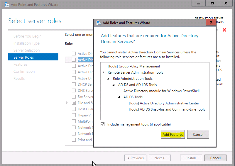Select Role Administration Tools entry
The width and height of the screenshot is (235, 166).
pos(133,79)
